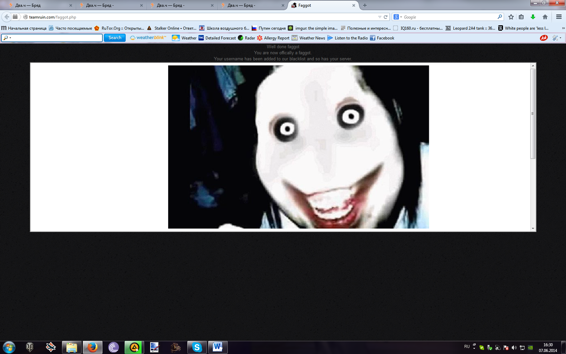Open the Начальная страница bookmark

pos(24,28)
